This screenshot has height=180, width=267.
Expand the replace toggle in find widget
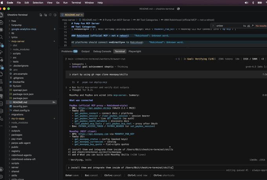coord(213,26)
